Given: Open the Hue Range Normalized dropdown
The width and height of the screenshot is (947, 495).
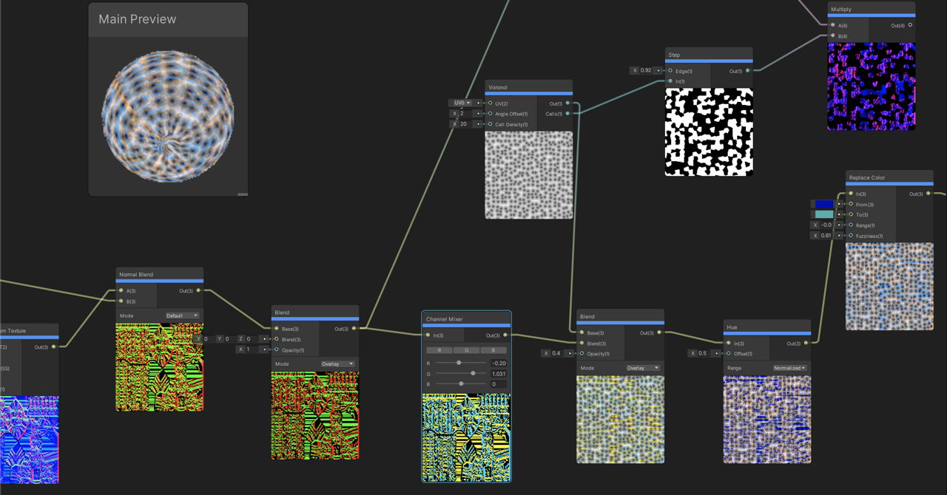Looking at the screenshot, I should 789,368.
